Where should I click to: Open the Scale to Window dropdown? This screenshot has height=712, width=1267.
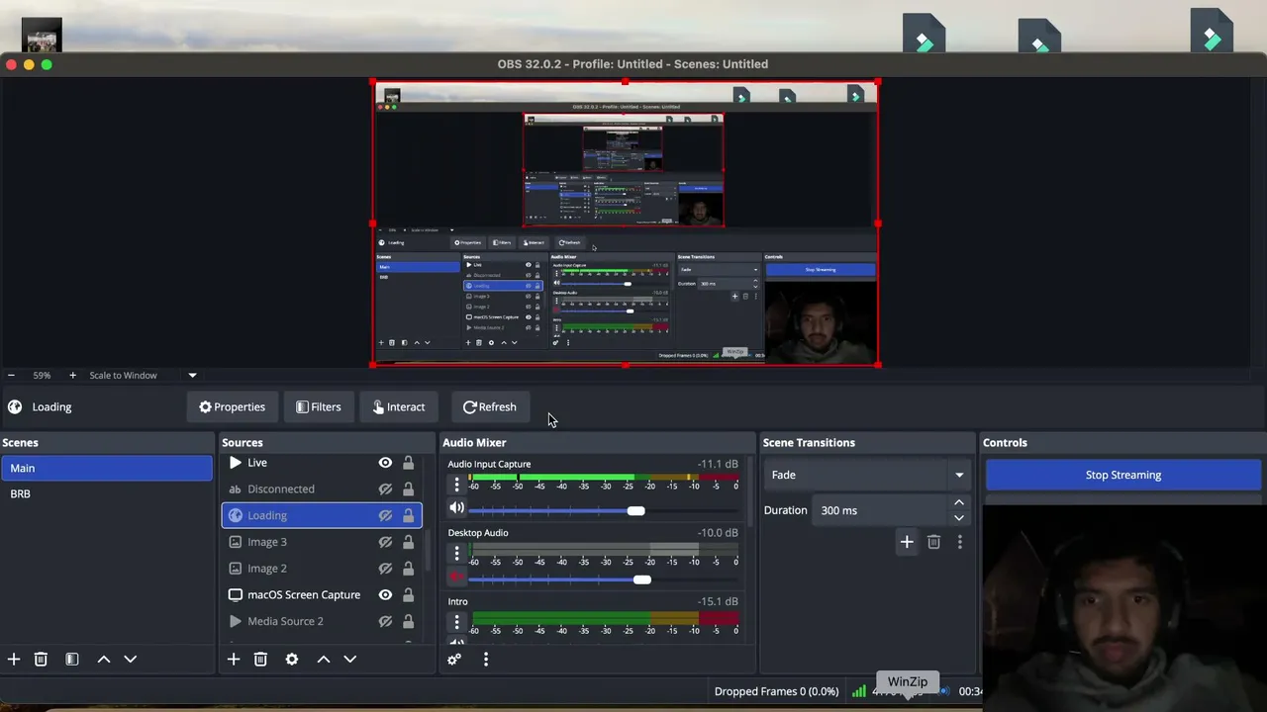pos(144,376)
